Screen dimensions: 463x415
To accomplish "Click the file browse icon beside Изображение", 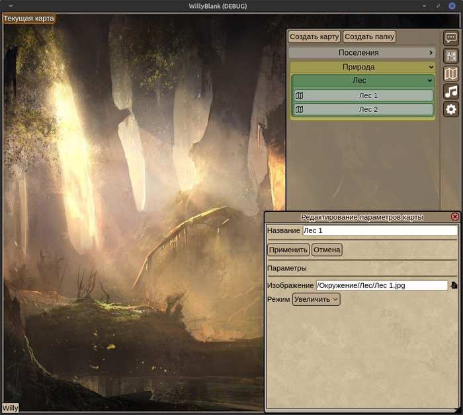I will point(454,285).
